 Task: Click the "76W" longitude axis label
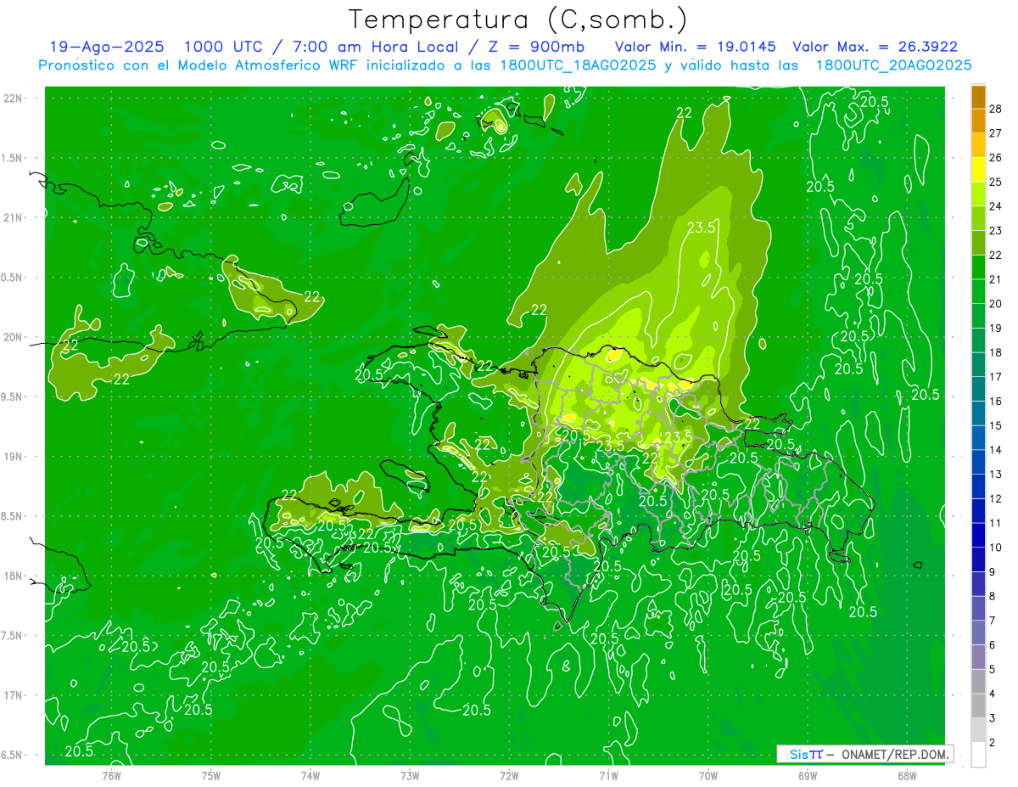pos(112,775)
